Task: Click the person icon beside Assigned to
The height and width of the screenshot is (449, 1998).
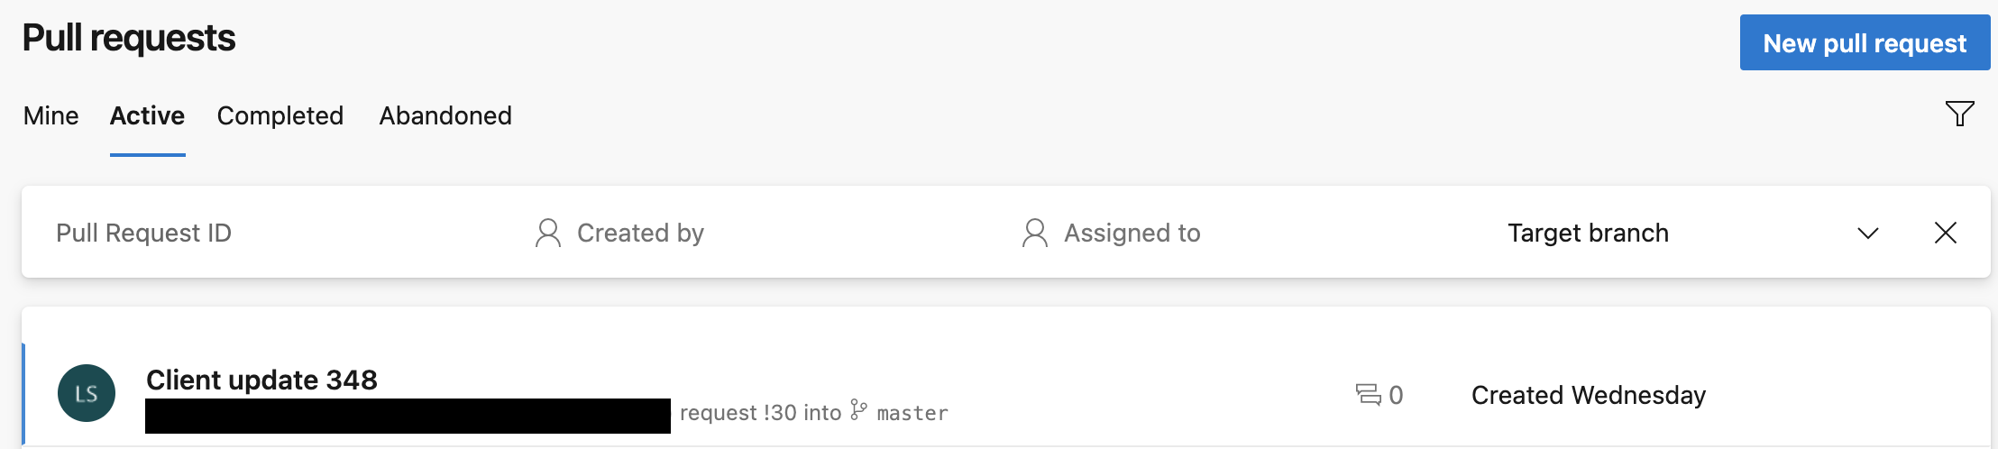Action: (1034, 233)
